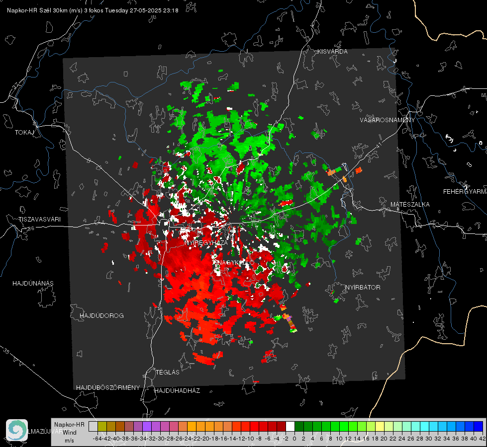The height and width of the screenshot is (447, 487).
Task: Click the HAJDÚDOROG label
Action: tap(101, 315)
